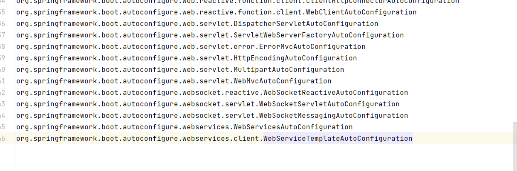Click the 'webservices.client' package segment
This screenshot has height=171, width=517.
point(220,139)
